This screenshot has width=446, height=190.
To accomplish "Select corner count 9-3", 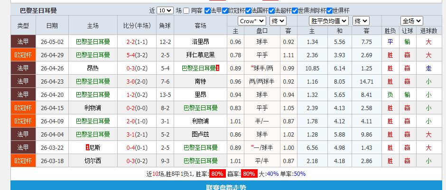I will click(165, 161).
